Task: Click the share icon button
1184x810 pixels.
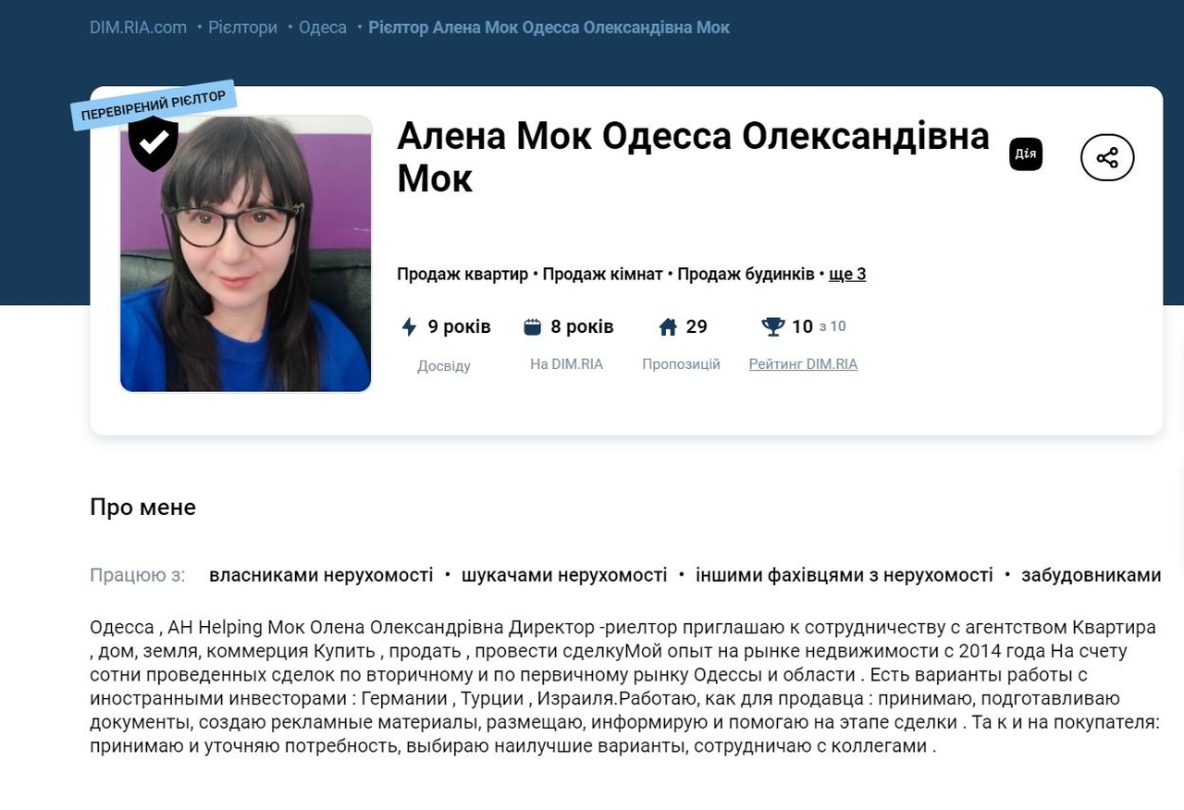Action: 1107,157
